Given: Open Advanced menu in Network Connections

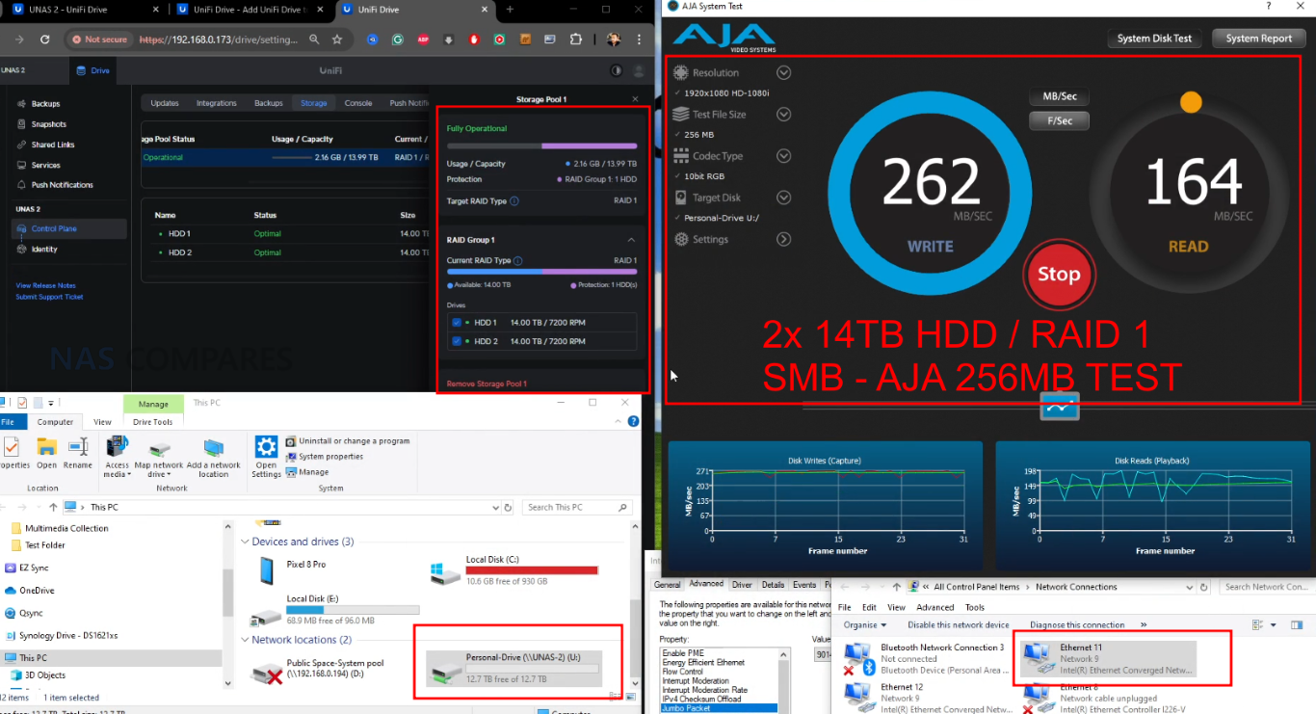Looking at the screenshot, I should (934, 608).
